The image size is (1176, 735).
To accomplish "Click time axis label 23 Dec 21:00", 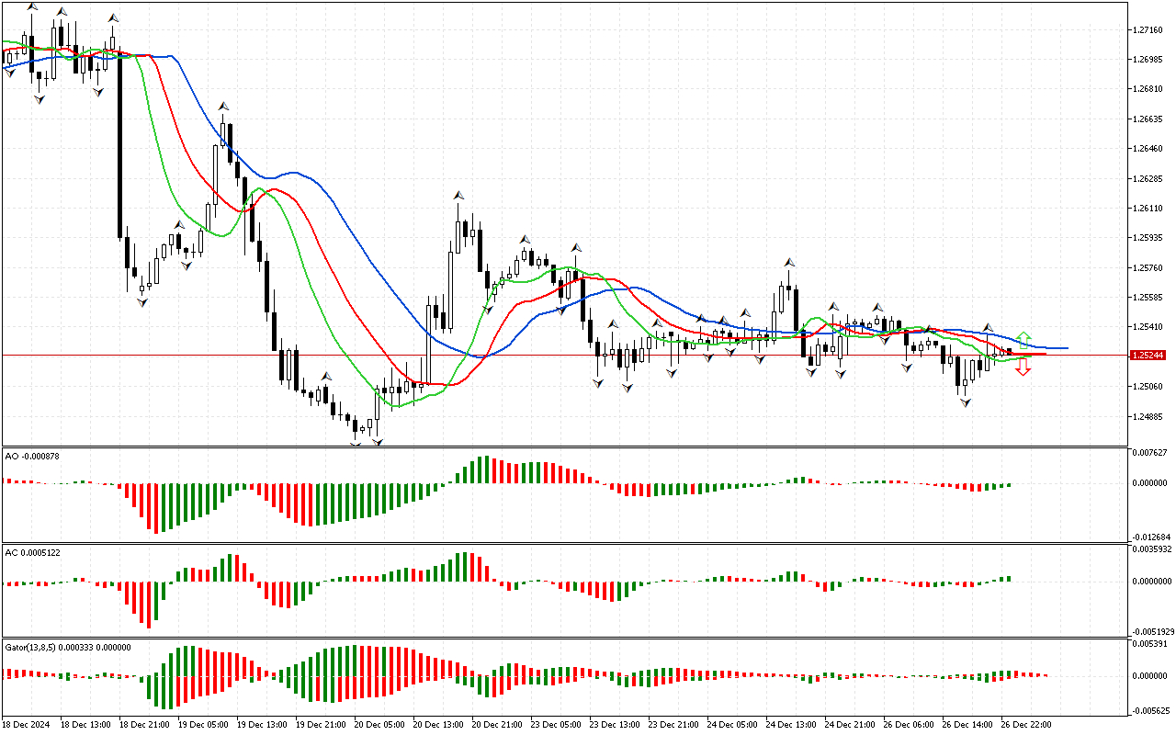I will 674,725.
